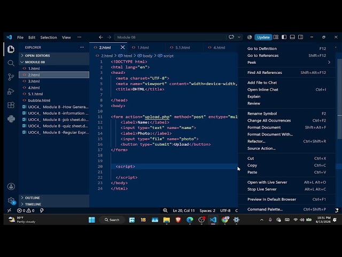Choose Format Document from context menu
The width and height of the screenshot is (342, 257).
[x=286, y=127]
